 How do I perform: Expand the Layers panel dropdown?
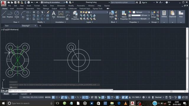90,22
